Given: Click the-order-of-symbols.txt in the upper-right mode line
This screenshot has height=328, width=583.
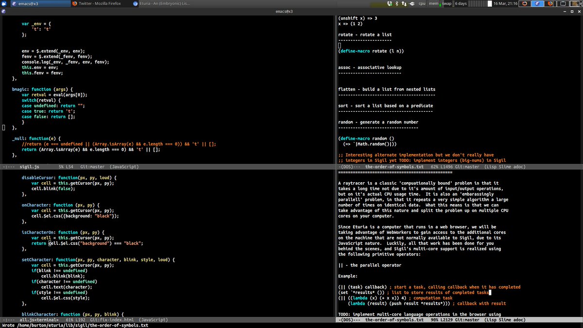Looking at the screenshot, I should 394,166.
